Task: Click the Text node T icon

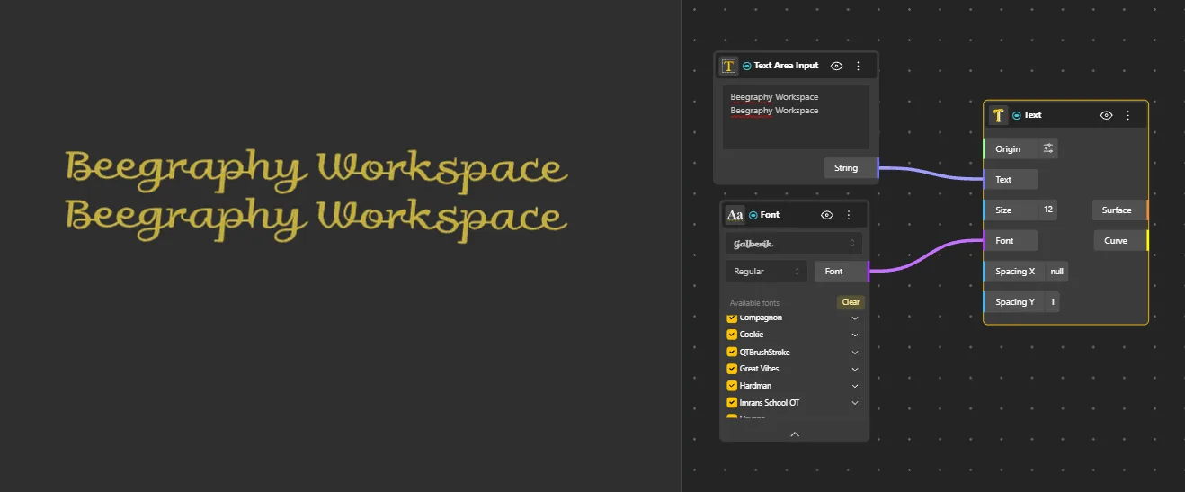Action: tap(998, 115)
